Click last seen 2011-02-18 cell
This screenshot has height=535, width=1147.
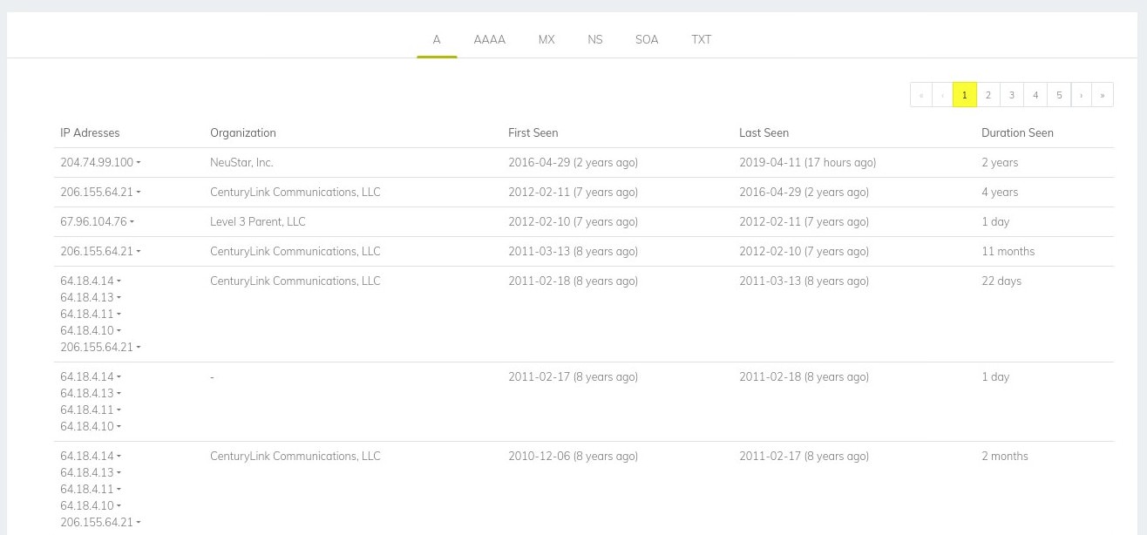[x=804, y=376]
